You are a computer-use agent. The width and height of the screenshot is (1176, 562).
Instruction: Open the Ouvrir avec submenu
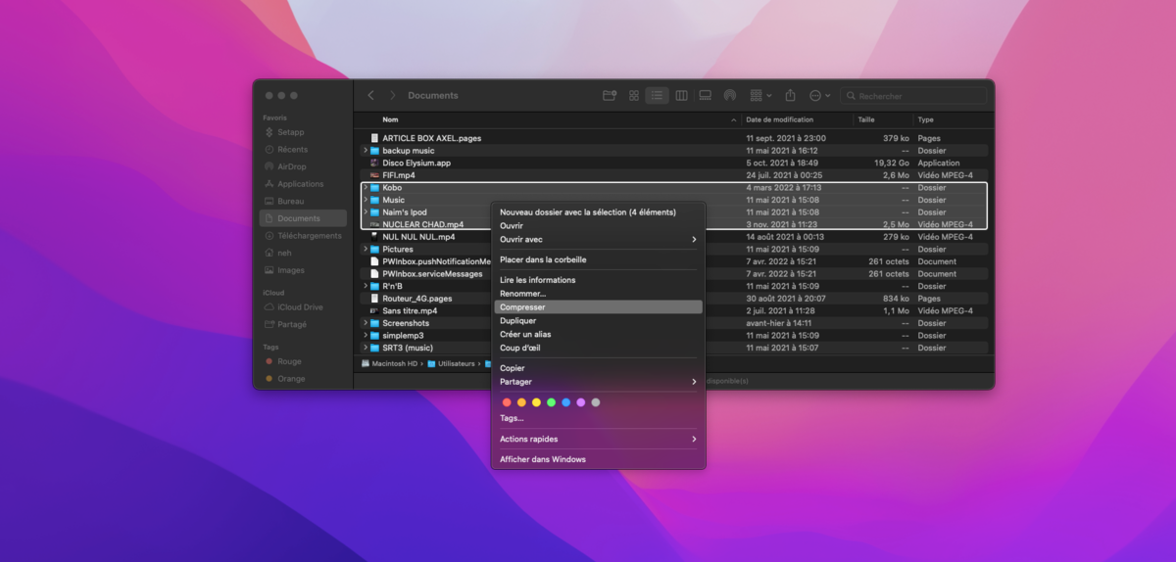[x=598, y=239]
